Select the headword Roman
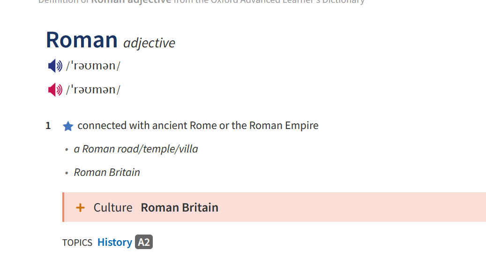Screen dimensions: 486x258 pyautogui.click(x=82, y=40)
